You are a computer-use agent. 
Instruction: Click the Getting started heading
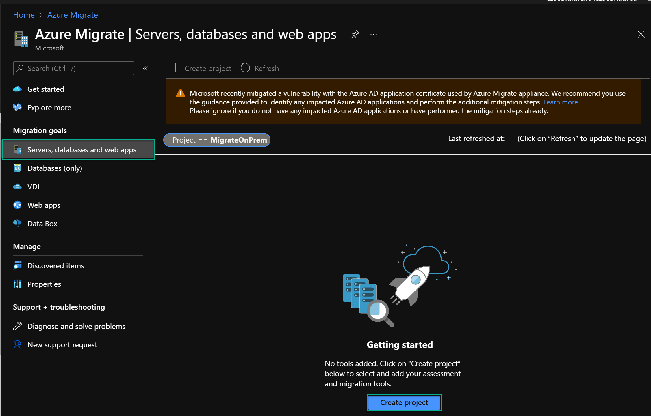(400, 345)
